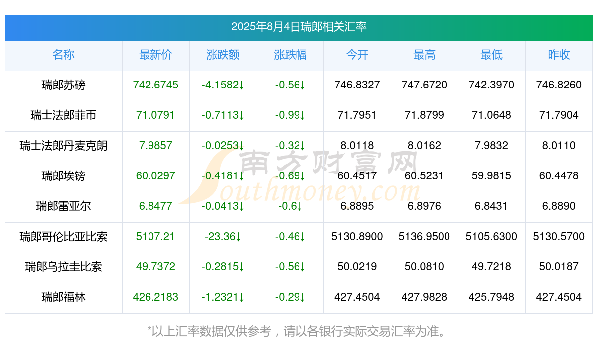Select high value 6.8976
This screenshot has width=598, height=347.
tap(424, 206)
